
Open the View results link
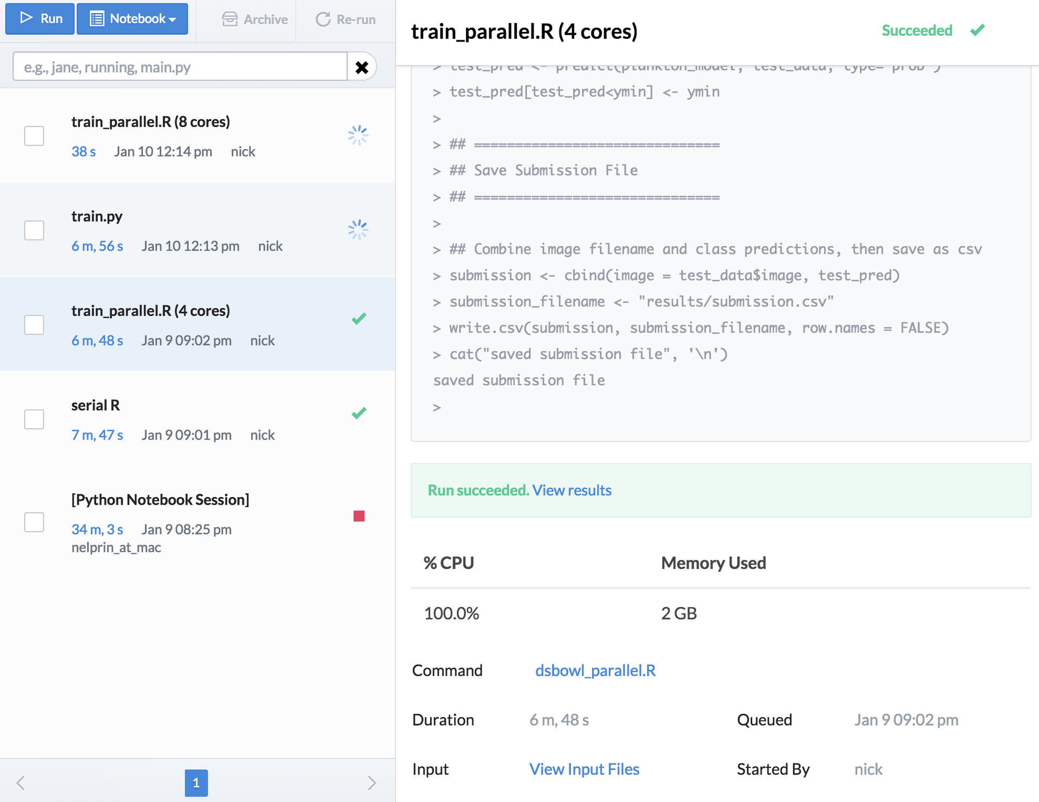click(571, 490)
